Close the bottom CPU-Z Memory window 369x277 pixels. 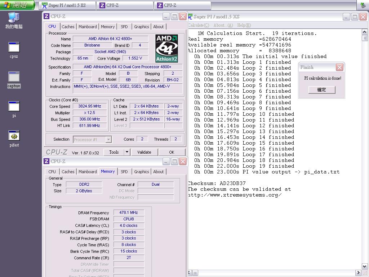(x=183, y=161)
